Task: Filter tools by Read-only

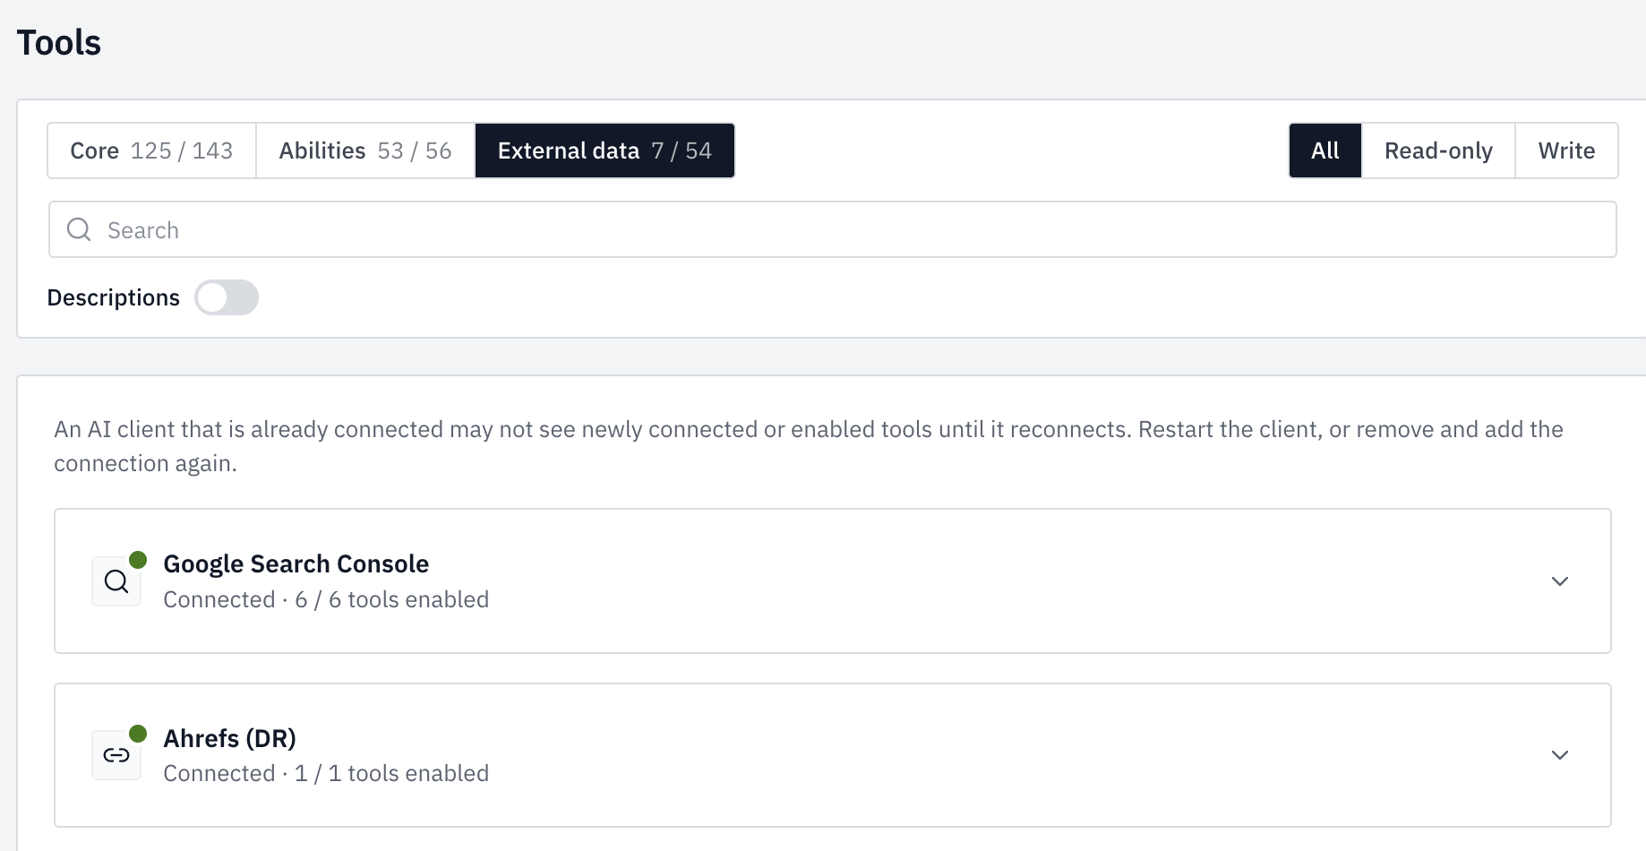Action: pos(1438,150)
